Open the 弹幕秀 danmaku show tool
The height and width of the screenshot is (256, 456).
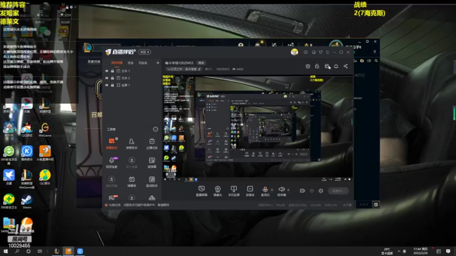132,181
